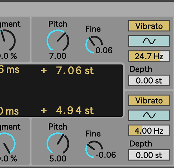Click the +4.94 st readout in display
Screen dimensions: 174x168
67,110
